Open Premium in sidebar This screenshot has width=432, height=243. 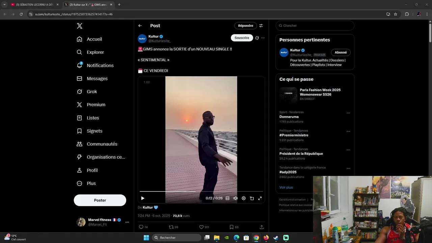tap(91, 105)
